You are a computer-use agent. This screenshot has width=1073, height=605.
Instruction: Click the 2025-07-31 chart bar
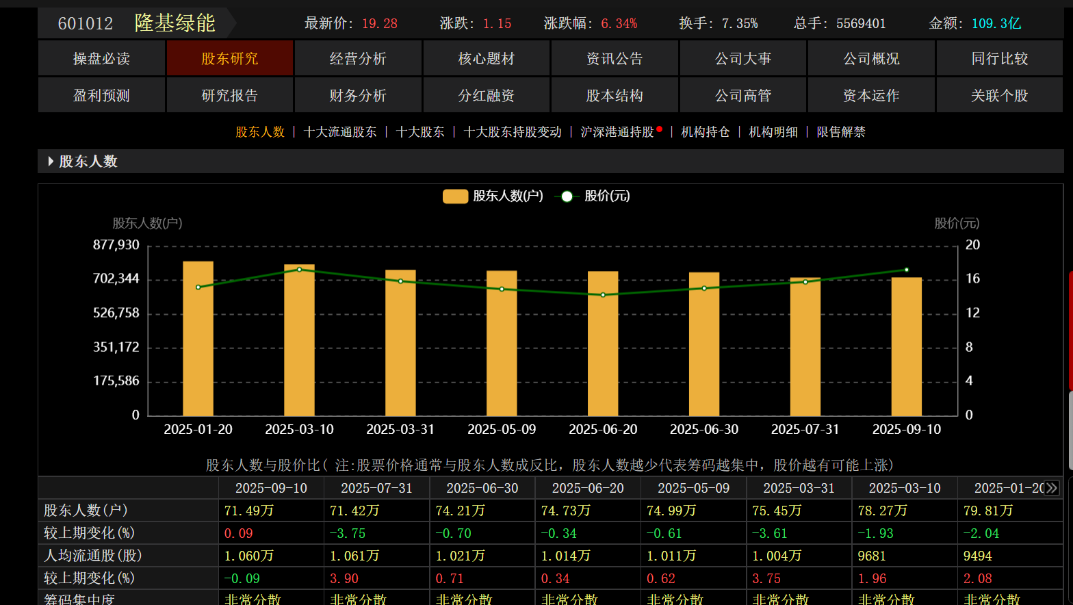click(x=805, y=347)
